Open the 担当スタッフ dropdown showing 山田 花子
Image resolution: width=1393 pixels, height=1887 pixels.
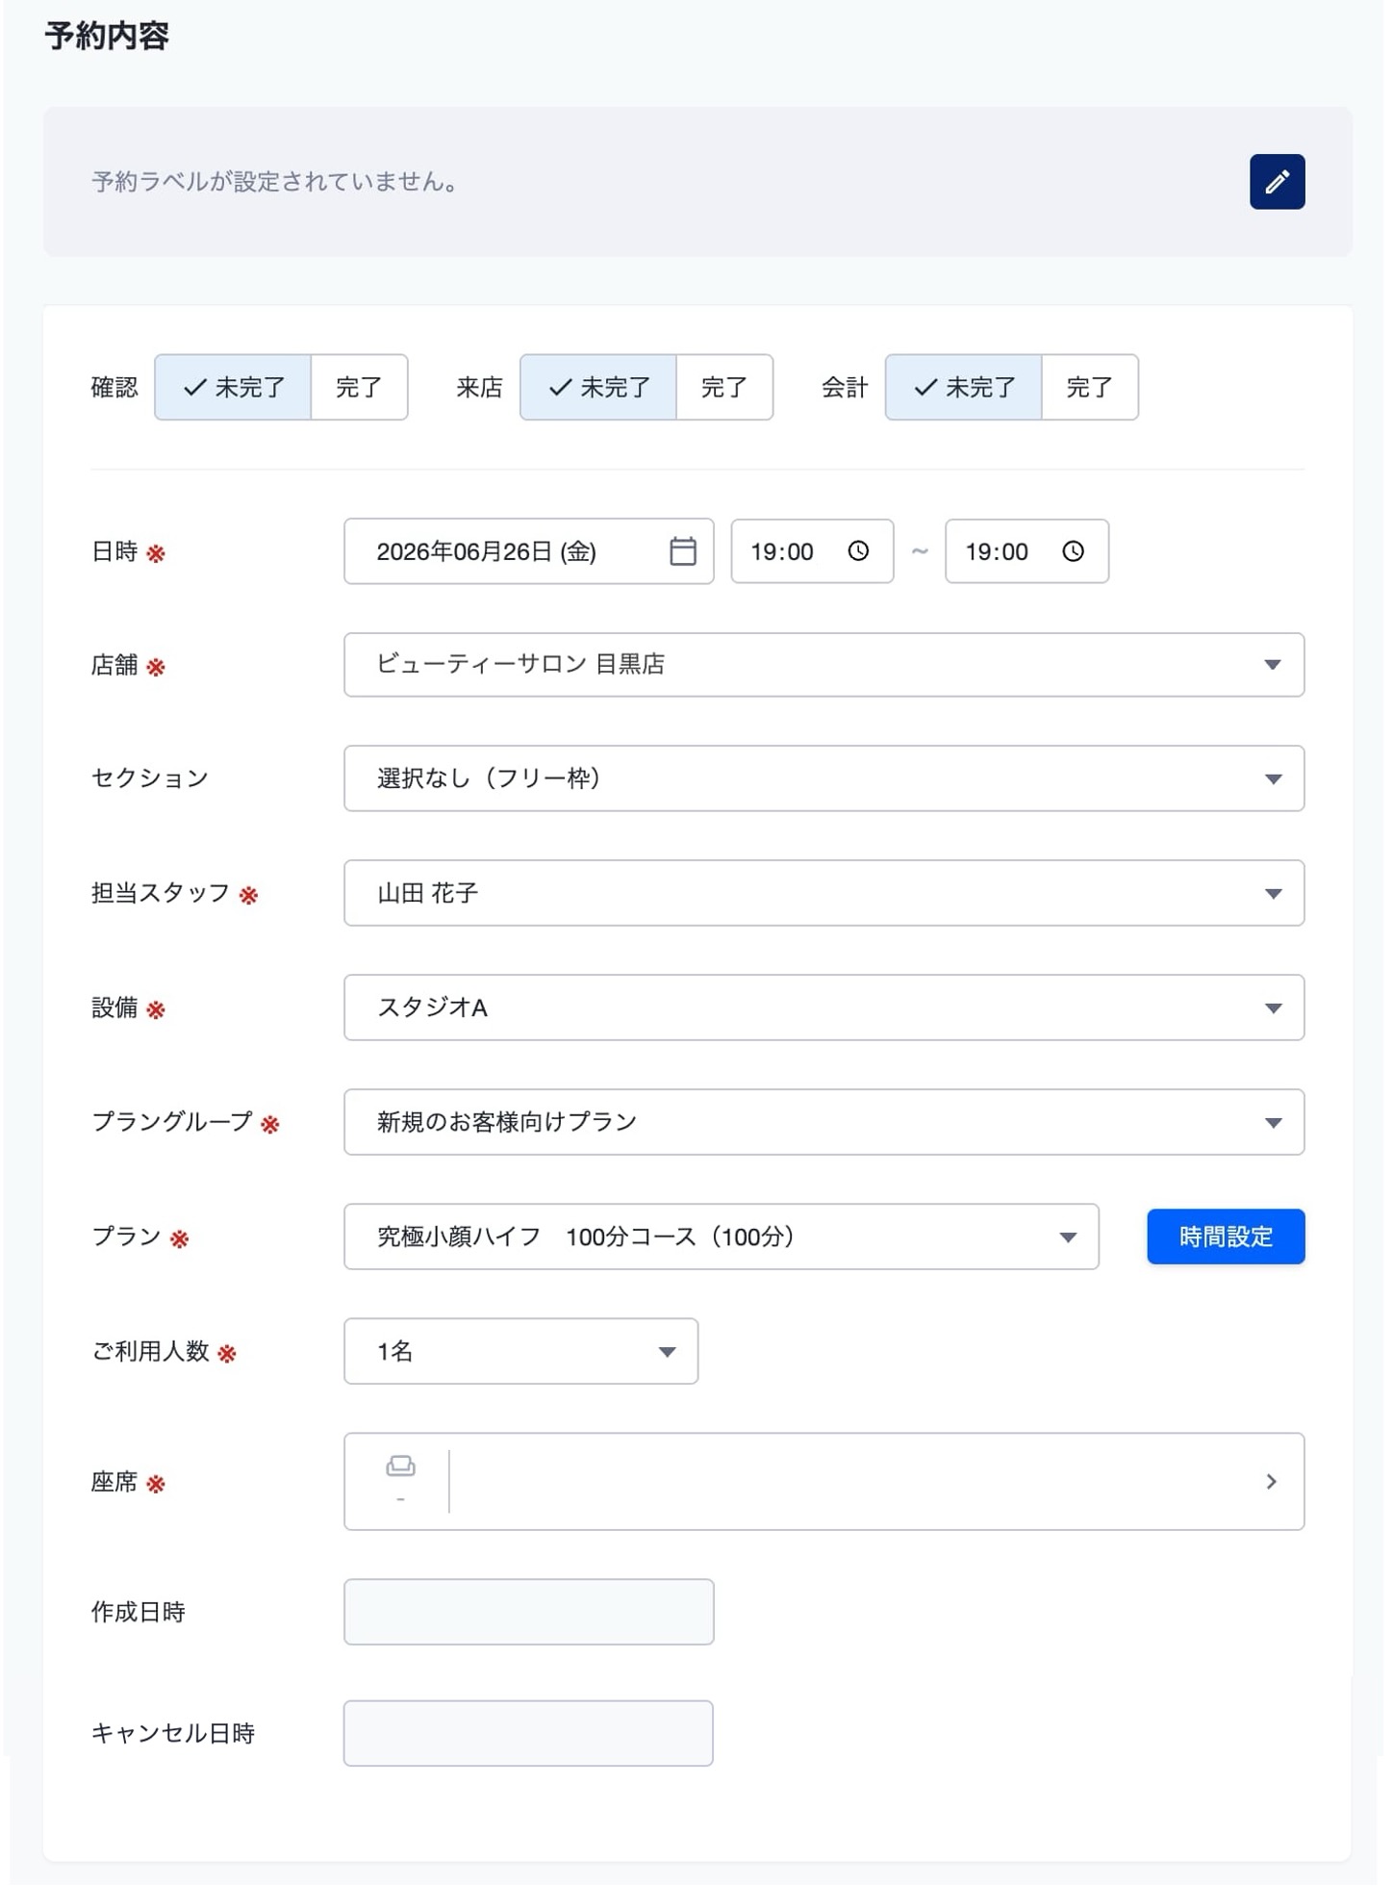823,893
